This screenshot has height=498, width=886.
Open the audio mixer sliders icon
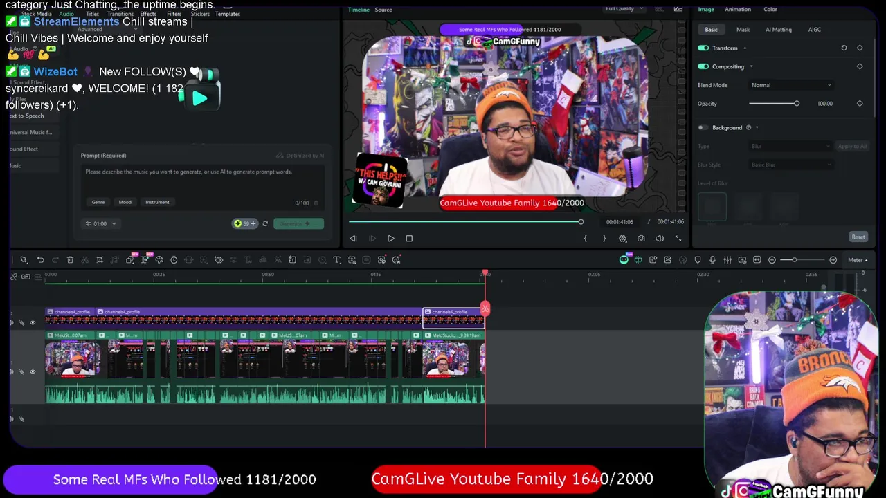pyautogui.click(x=727, y=259)
